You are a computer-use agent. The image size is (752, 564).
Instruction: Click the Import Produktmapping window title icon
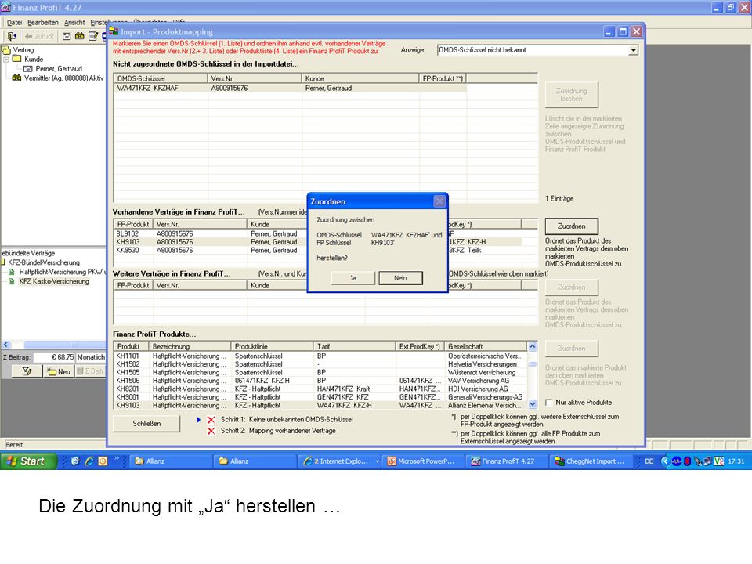pos(114,31)
